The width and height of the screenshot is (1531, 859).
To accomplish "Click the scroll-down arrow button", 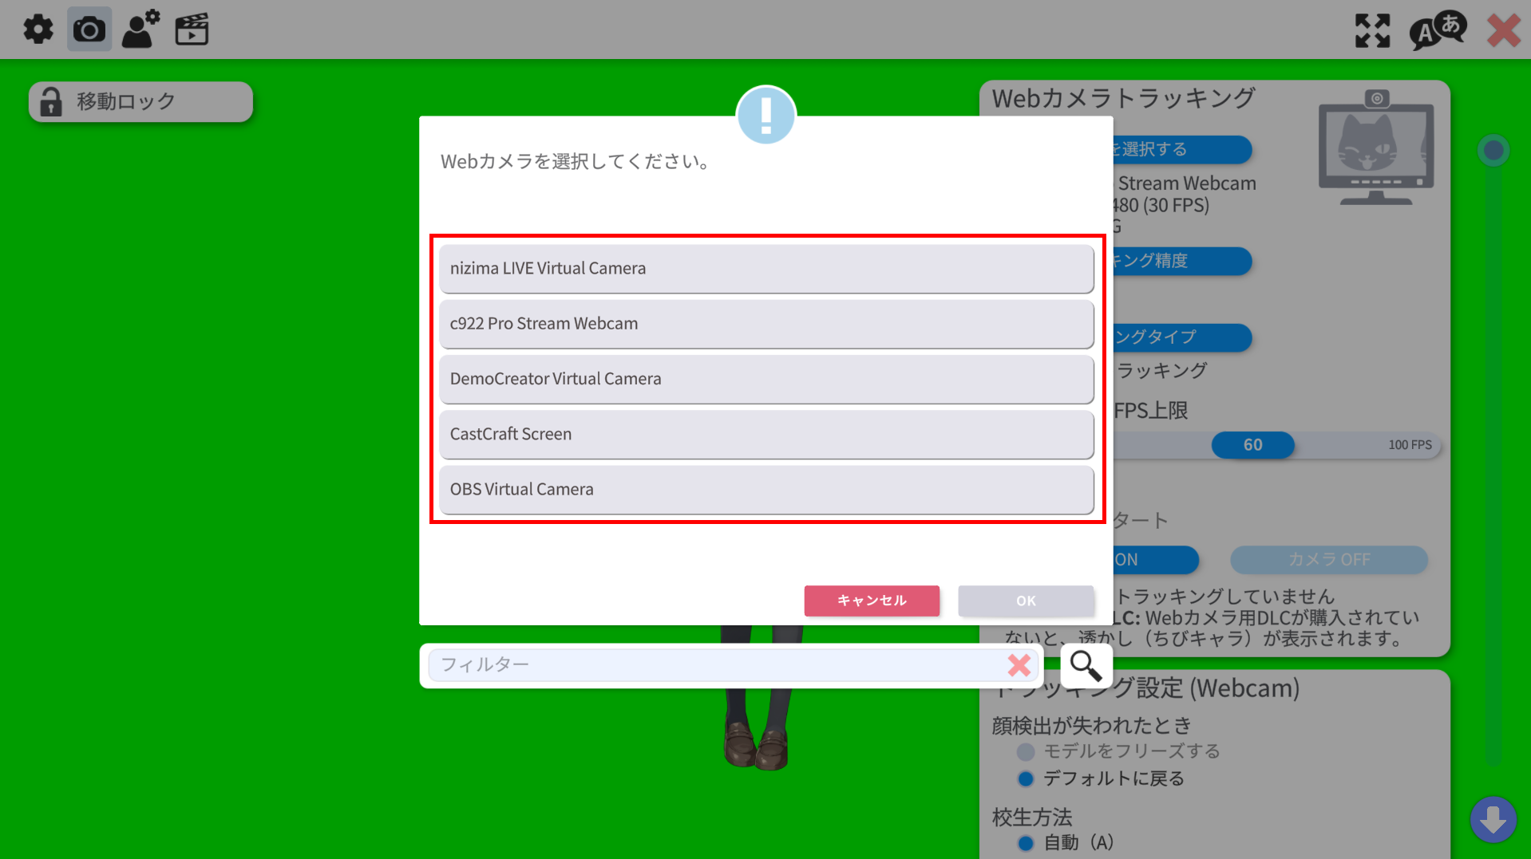I will pos(1493,819).
